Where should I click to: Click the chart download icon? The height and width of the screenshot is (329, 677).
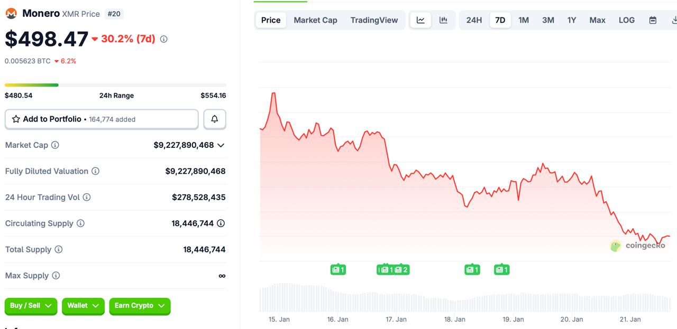point(674,20)
